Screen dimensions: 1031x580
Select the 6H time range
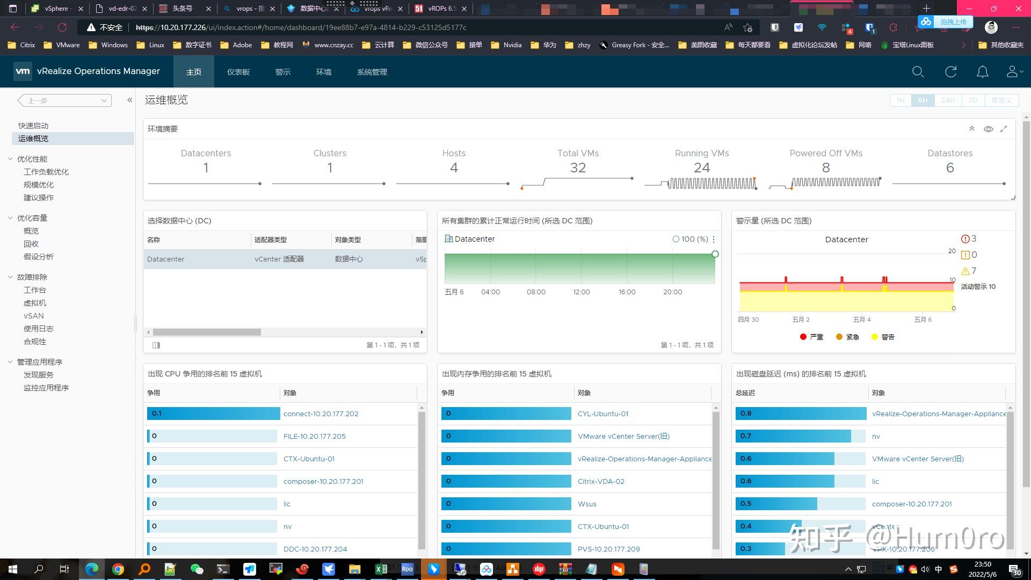coord(923,100)
